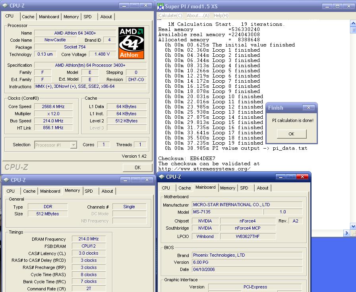Click top-left CPU-Z window title icon
356x292 pixels.
click(x=5, y=6)
